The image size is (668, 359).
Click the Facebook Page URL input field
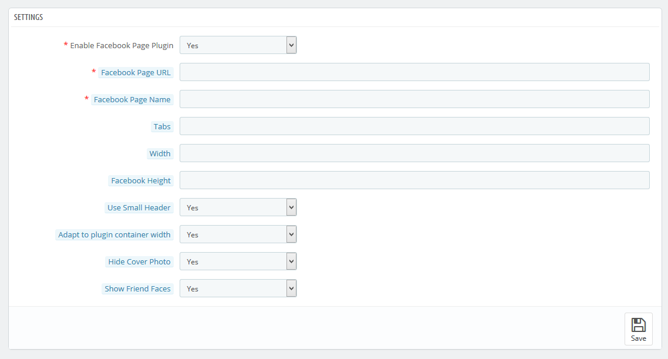point(414,72)
